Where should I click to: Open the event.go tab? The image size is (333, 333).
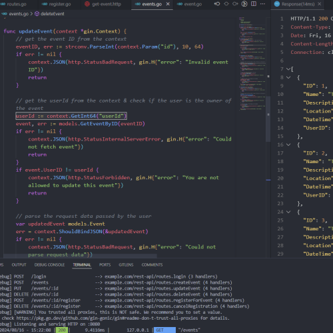190,4
